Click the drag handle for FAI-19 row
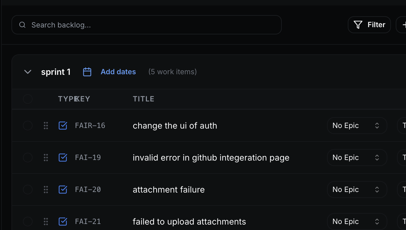This screenshot has width=406, height=230. 46,158
